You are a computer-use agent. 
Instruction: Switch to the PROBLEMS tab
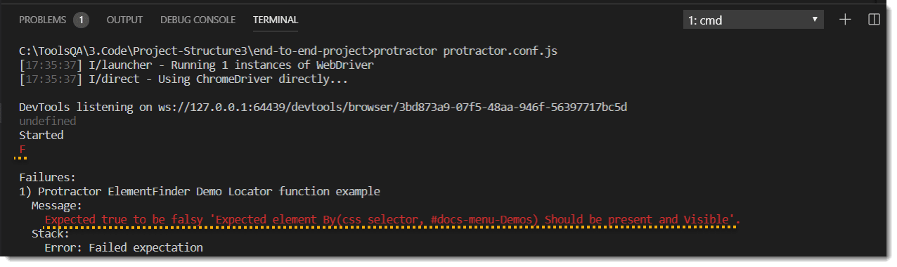(x=42, y=20)
